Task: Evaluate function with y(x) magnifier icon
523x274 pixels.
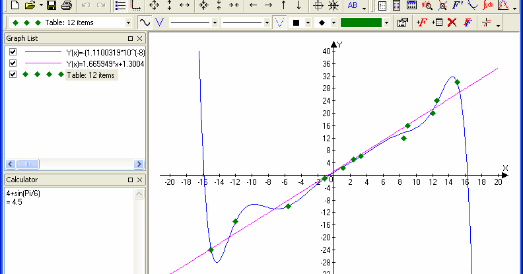Action: tap(427, 5)
